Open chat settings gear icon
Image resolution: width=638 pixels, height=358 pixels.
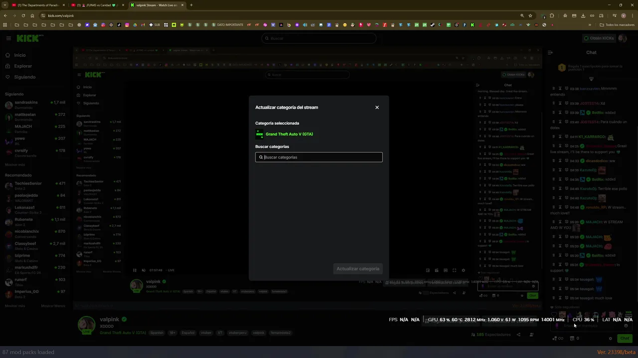[x=610, y=339]
